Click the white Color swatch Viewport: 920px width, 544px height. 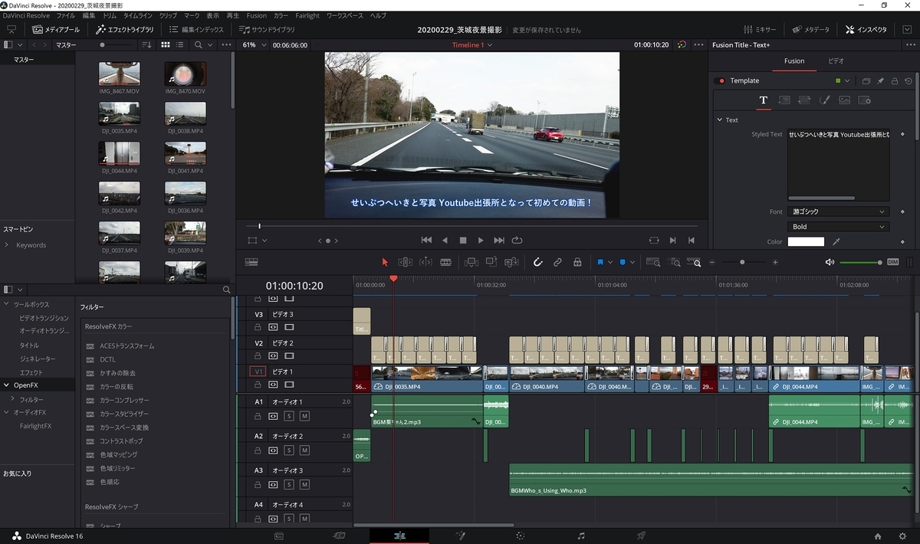click(x=806, y=242)
